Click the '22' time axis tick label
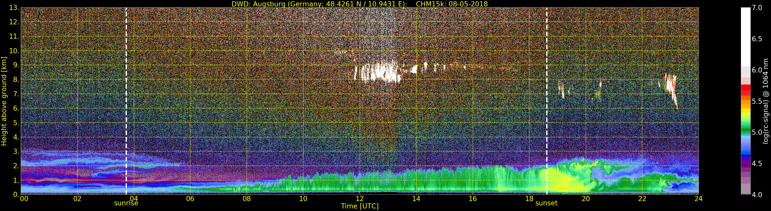The width and height of the screenshot is (771, 211). pos(642,199)
